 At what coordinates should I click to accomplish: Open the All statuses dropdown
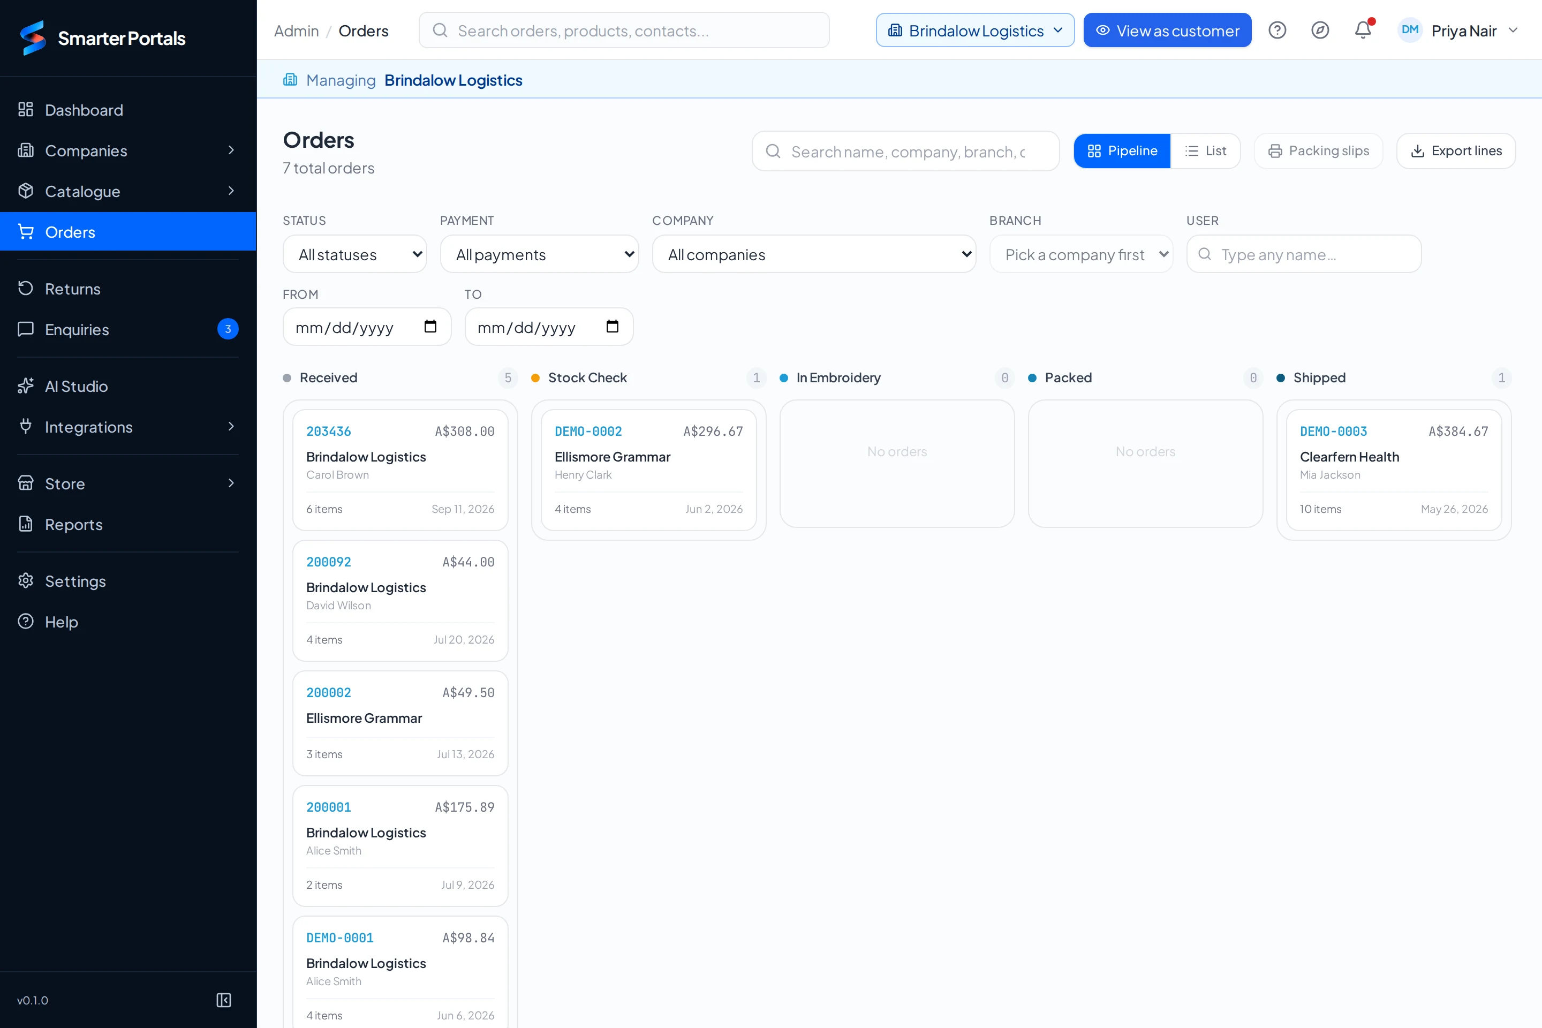(x=354, y=254)
